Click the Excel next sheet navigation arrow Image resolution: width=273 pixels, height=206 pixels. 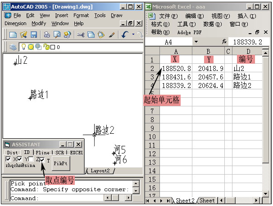click(161, 201)
